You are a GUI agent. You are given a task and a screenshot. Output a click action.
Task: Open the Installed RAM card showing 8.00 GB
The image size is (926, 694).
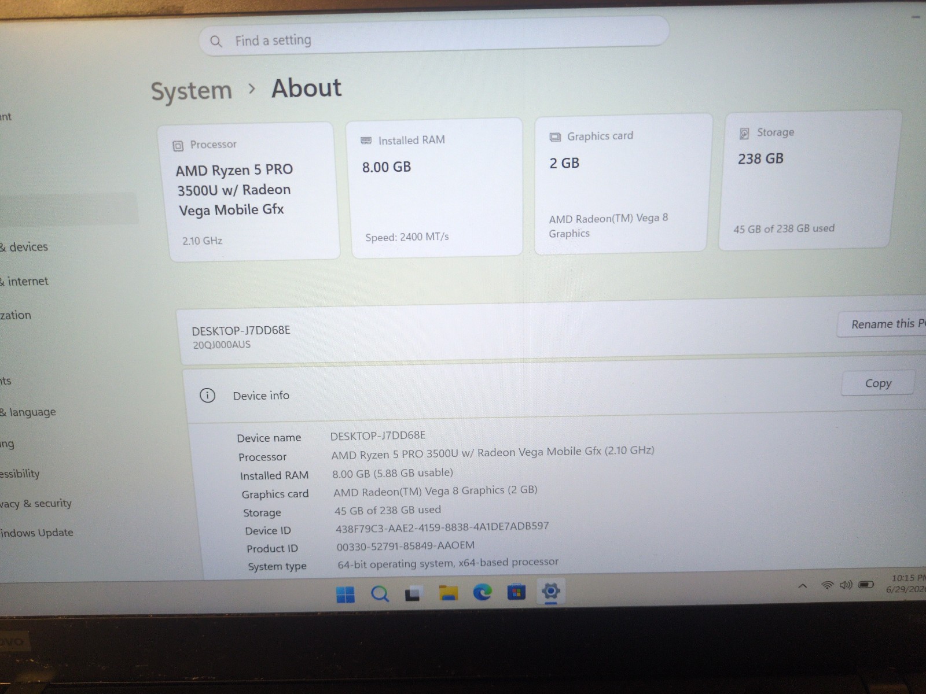pos(436,187)
